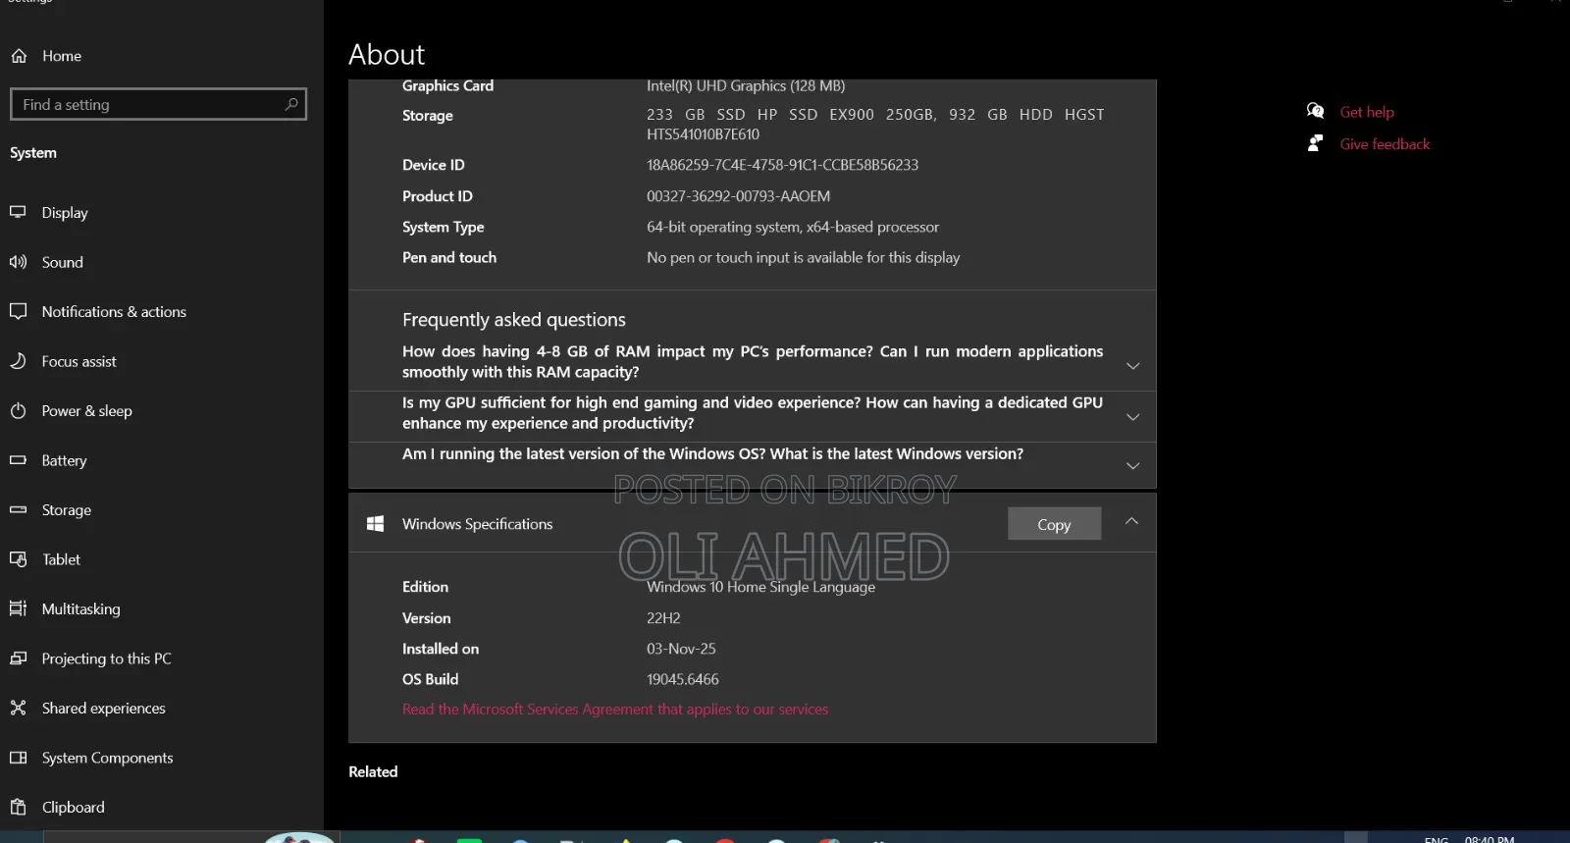Viewport: 1570px width, 843px height.
Task: Click the OS Build value 19045.6466
Action: pyautogui.click(x=682, y=679)
